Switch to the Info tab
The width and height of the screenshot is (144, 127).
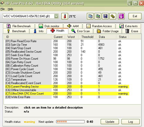click(x=38, y=31)
